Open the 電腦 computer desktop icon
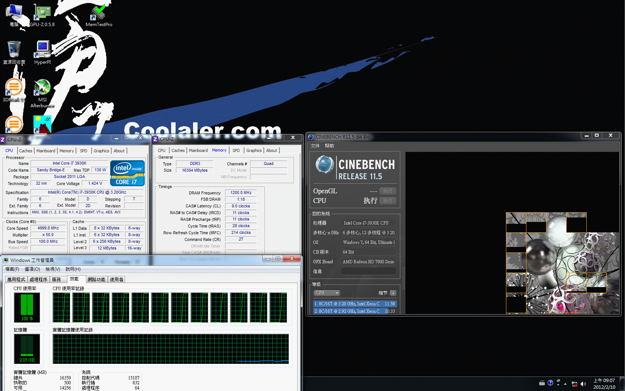The width and height of the screenshot is (625, 391). point(14,15)
